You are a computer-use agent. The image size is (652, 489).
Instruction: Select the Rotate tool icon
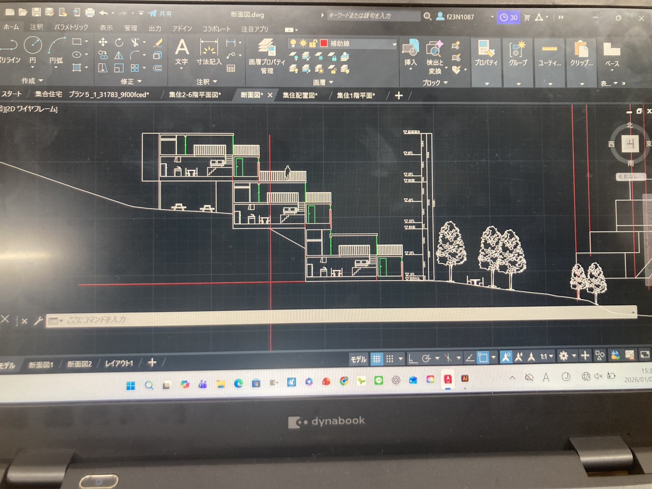(119, 42)
